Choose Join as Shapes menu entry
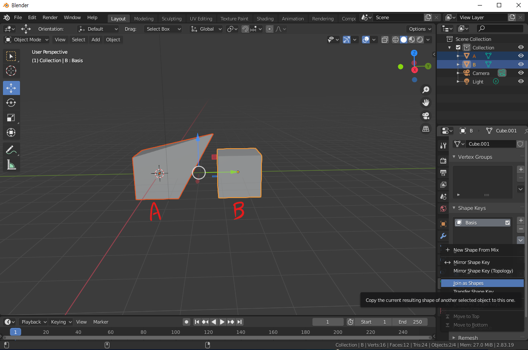 [482, 283]
